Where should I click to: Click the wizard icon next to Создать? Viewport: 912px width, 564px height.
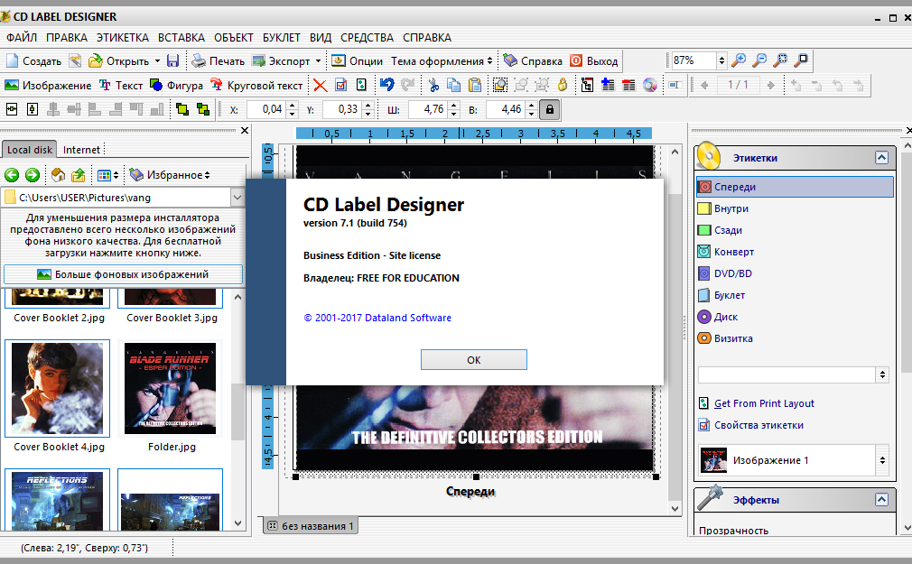(75, 61)
